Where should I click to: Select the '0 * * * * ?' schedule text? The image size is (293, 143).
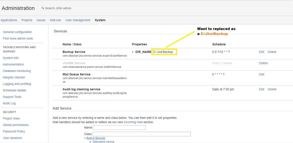218,74
